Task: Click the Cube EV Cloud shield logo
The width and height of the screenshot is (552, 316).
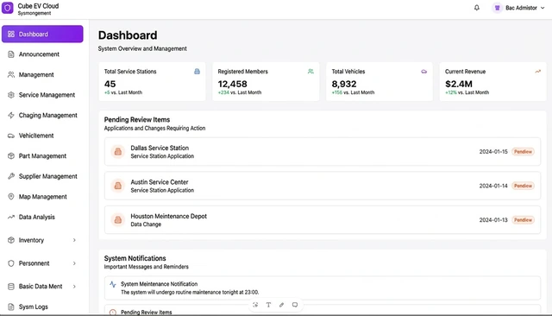Action: pyautogui.click(x=8, y=8)
